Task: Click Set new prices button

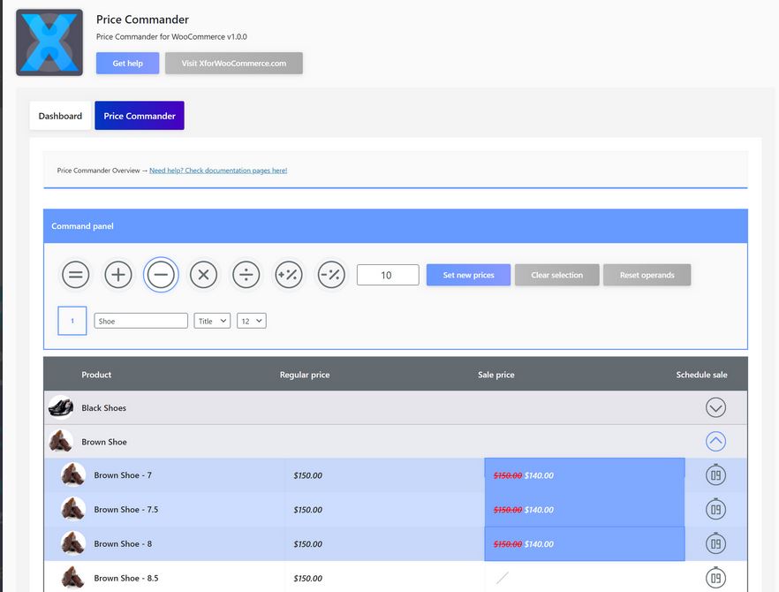Action: (468, 275)
